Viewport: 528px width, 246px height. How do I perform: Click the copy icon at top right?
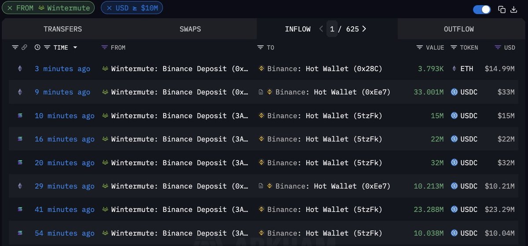click(502, 9)
